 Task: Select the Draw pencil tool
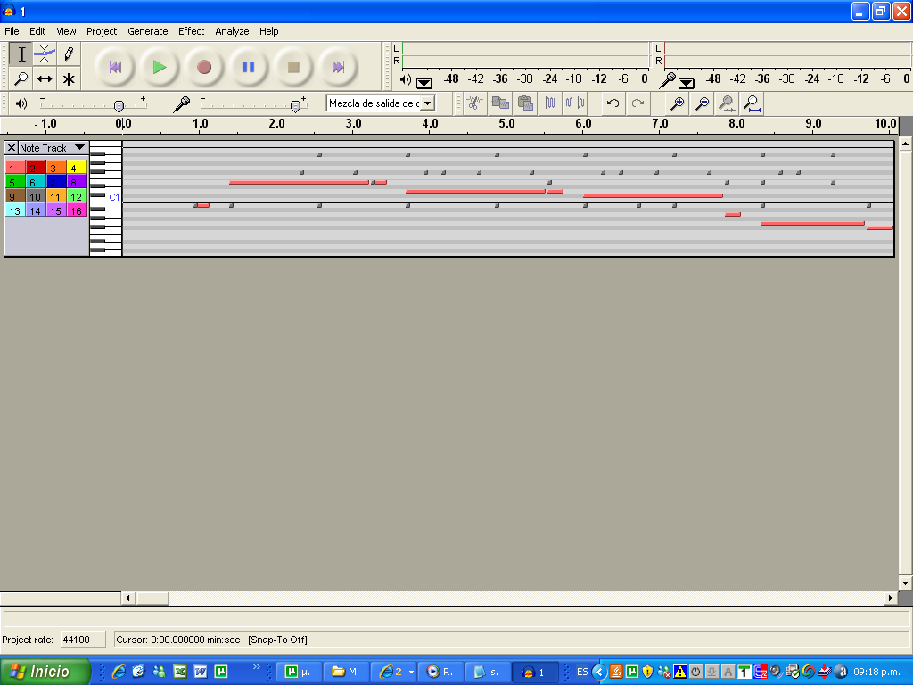(69, 54)
